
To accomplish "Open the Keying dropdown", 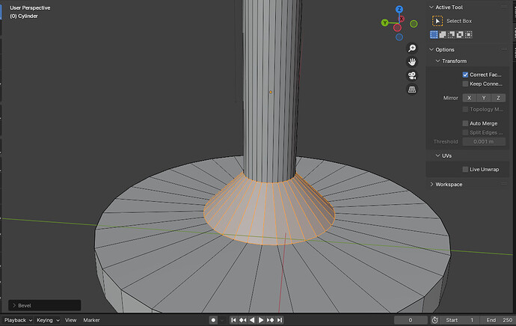I will 48,320.
